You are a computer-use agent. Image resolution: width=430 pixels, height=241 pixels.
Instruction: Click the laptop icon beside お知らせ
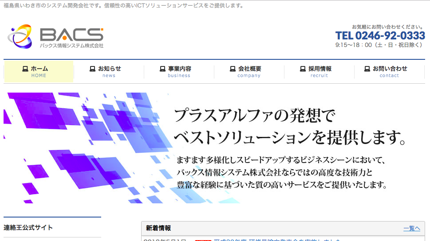92,69
